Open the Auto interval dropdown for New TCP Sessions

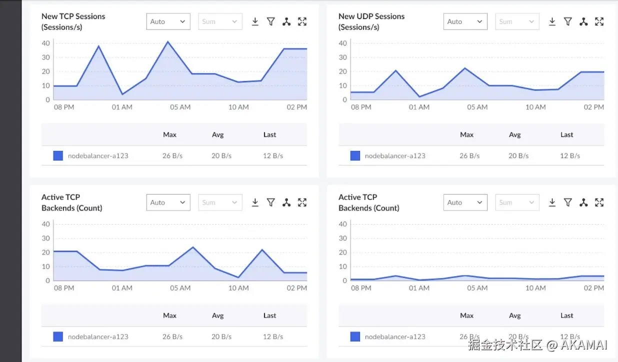(x=168, y=21)
